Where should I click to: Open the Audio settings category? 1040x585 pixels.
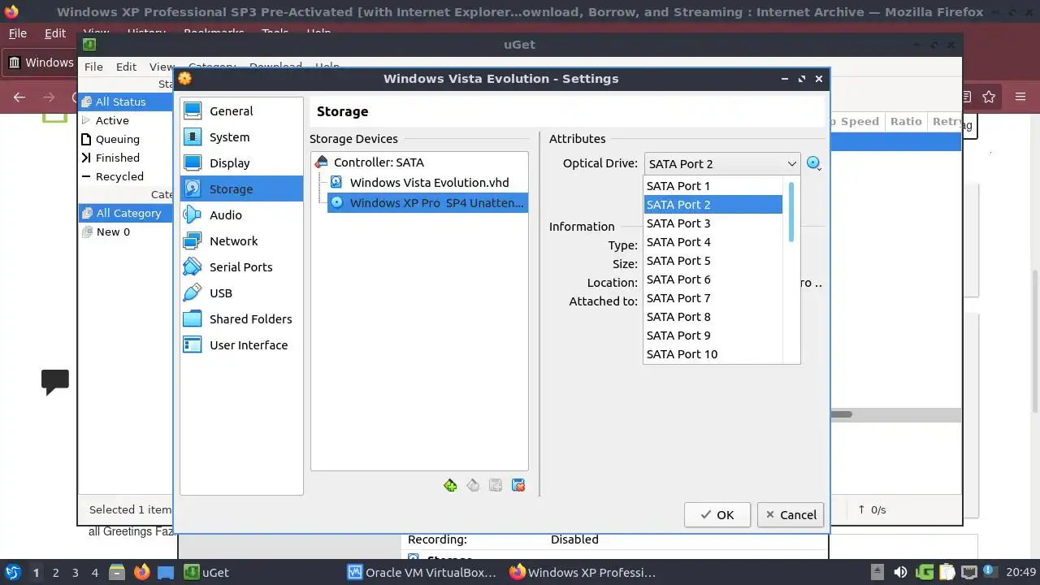241,215
